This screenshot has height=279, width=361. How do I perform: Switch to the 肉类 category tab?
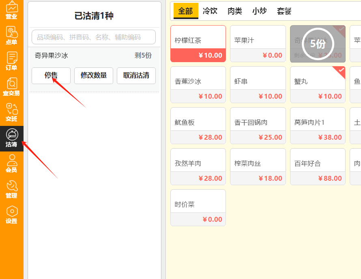(x=234, y=11)
